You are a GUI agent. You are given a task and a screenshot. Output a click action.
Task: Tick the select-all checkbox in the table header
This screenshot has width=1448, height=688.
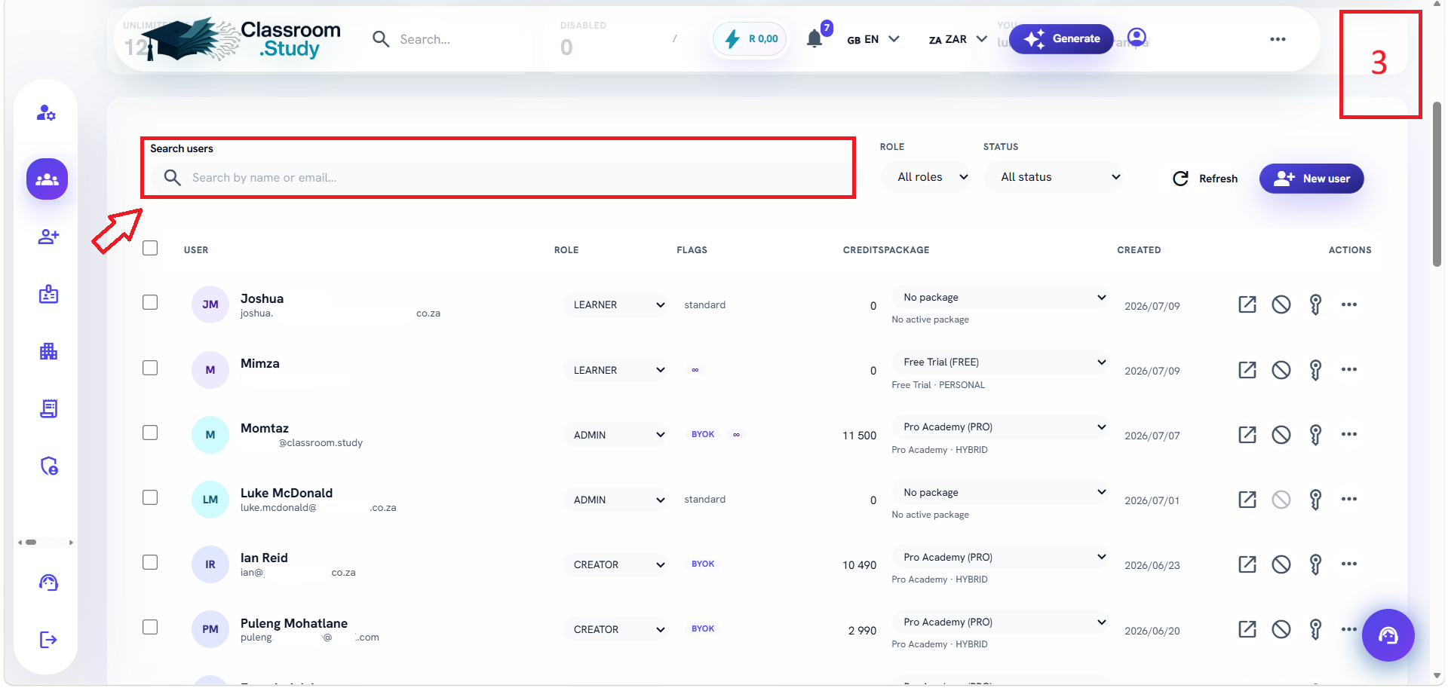click(150, 248)
